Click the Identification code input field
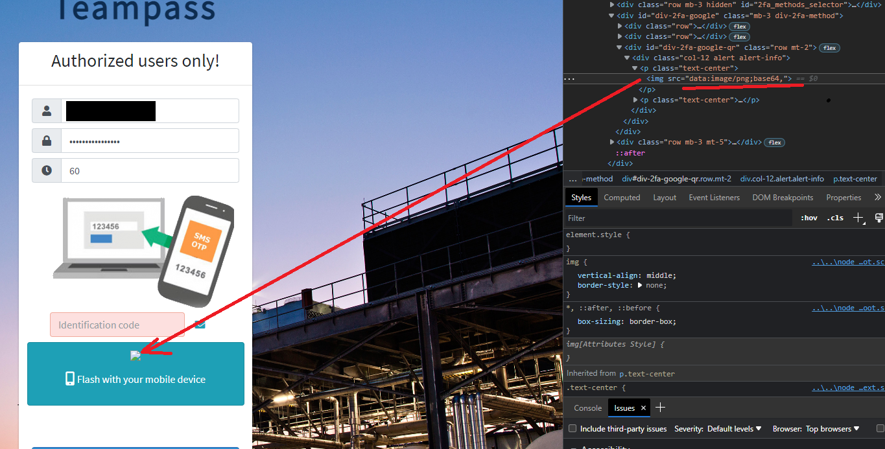Screen dimensions: 885x449 [117, 324]
